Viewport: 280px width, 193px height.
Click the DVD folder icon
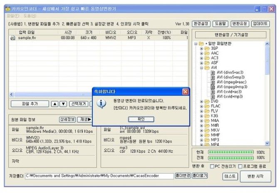point(207,101)
